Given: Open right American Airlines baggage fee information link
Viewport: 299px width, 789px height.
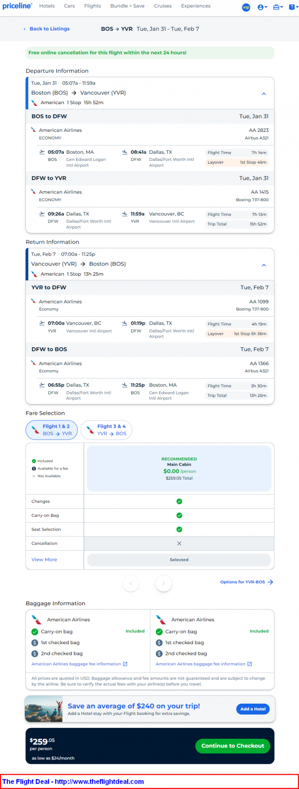Looking at the screenshot, I should tap(204, 664).
